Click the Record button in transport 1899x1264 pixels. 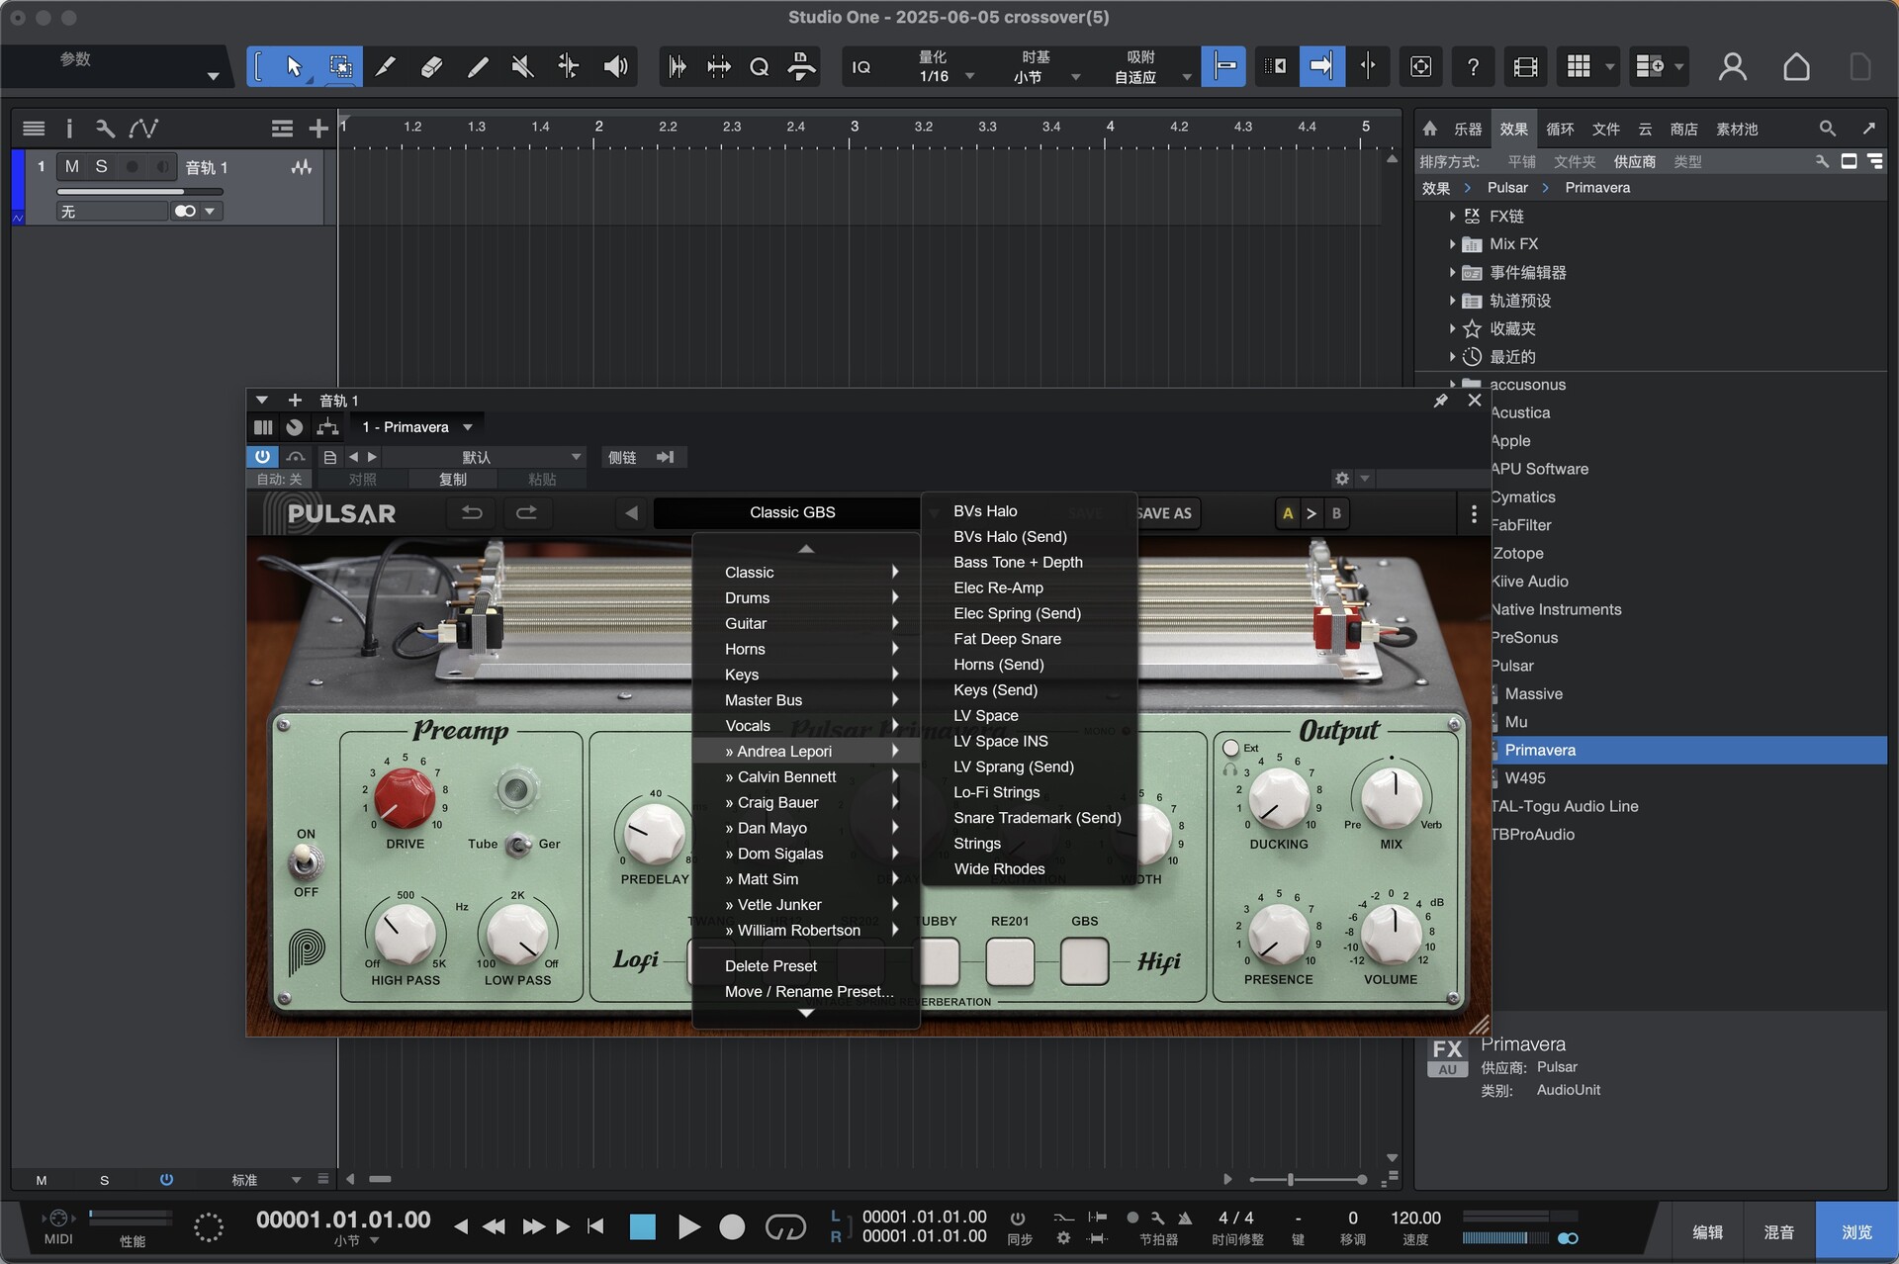click(x=732, y=1227)
